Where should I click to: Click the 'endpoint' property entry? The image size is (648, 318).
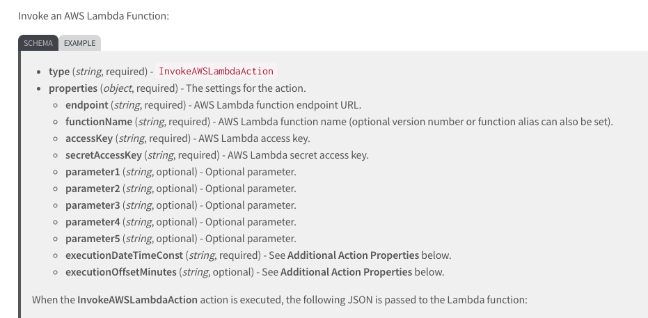(x=86, y=105)
